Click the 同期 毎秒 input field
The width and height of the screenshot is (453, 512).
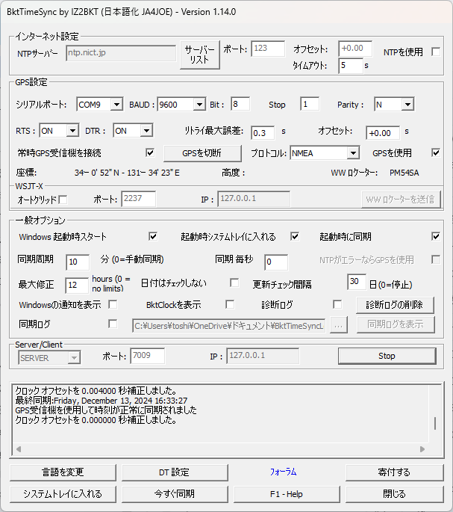tap(276, 262)
